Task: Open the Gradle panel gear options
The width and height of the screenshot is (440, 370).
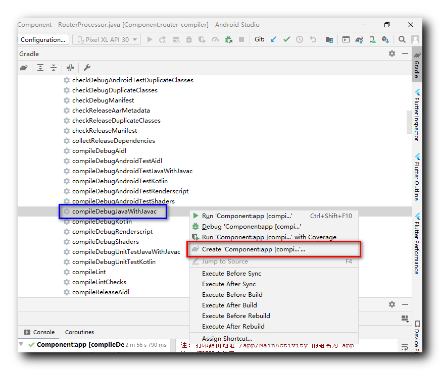Action: pos(392,54)
